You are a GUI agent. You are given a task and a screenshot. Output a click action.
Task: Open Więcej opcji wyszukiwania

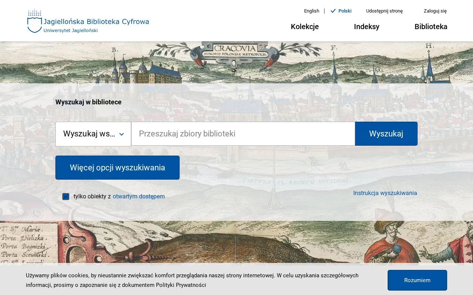pos(118,168)
